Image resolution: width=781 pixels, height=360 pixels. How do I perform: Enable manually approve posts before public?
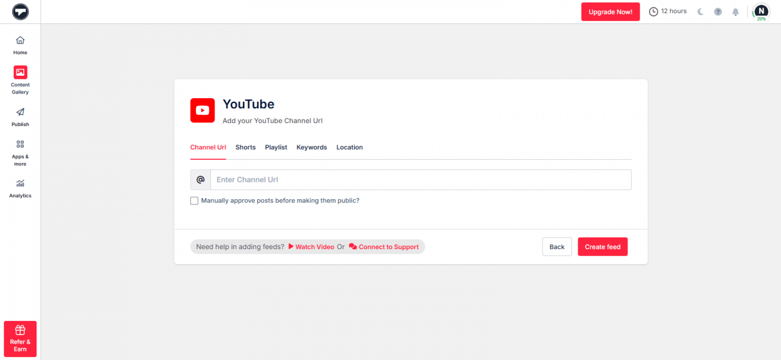coord(194,200)
